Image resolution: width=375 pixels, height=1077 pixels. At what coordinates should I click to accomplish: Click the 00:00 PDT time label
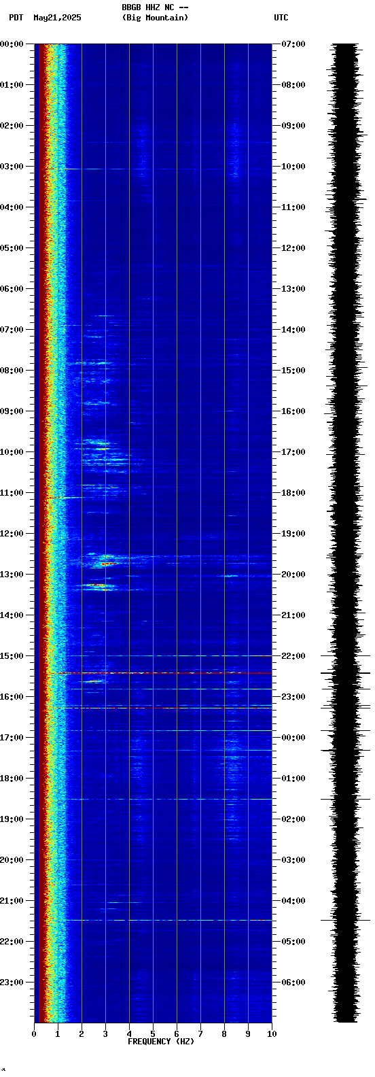pos(12,44)
